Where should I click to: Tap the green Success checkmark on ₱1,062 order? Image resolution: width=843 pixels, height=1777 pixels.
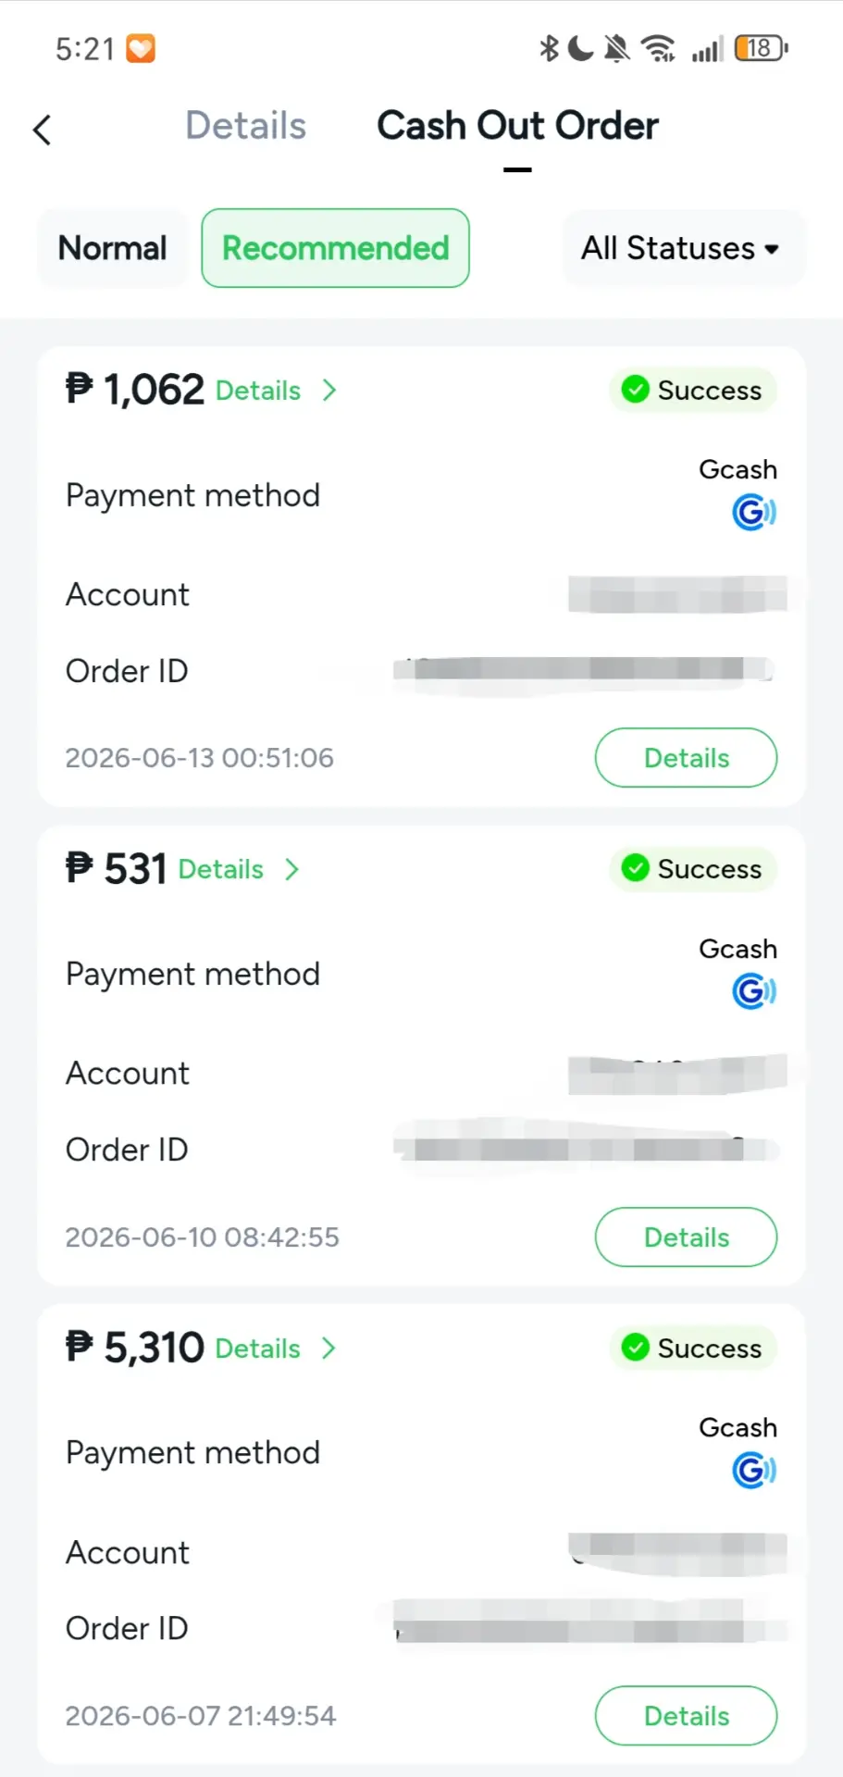635,390
